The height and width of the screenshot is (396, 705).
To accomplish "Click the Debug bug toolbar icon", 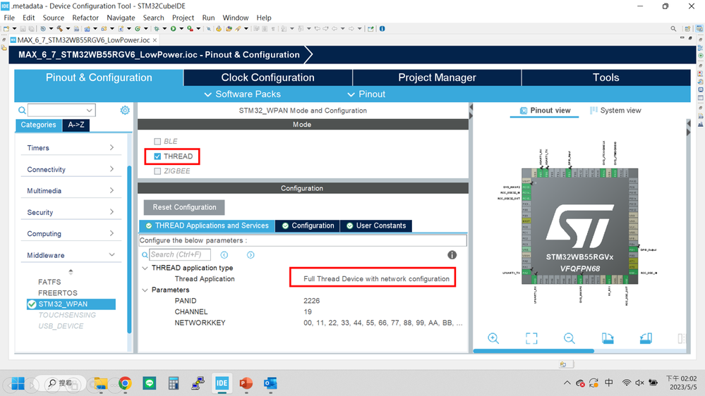I will (x=157, y=29).
